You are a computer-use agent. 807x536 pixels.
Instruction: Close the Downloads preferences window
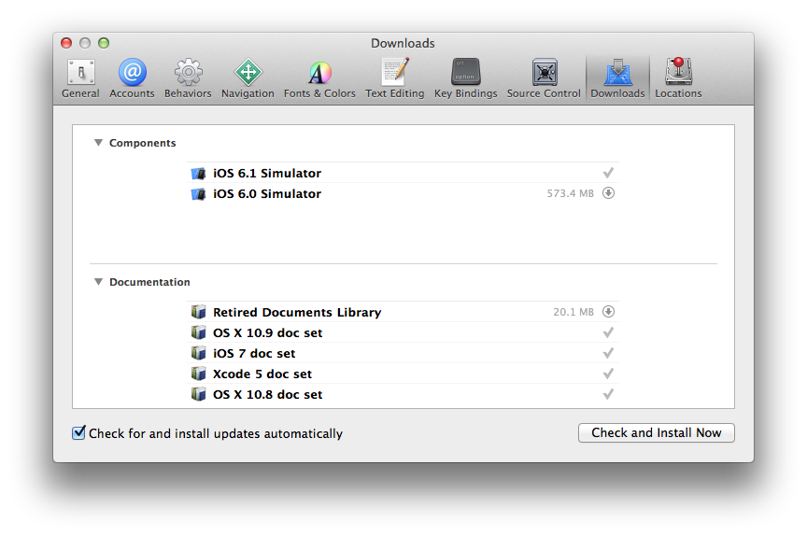[x=66, y=43]
